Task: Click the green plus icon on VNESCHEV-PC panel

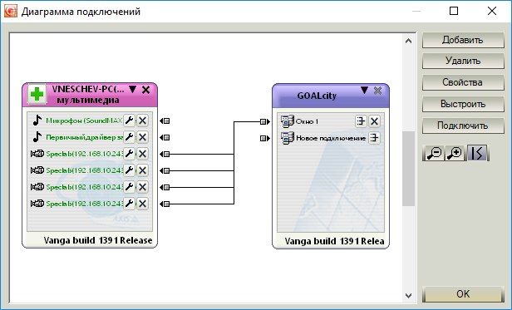Action: click(x=37, y=95)
